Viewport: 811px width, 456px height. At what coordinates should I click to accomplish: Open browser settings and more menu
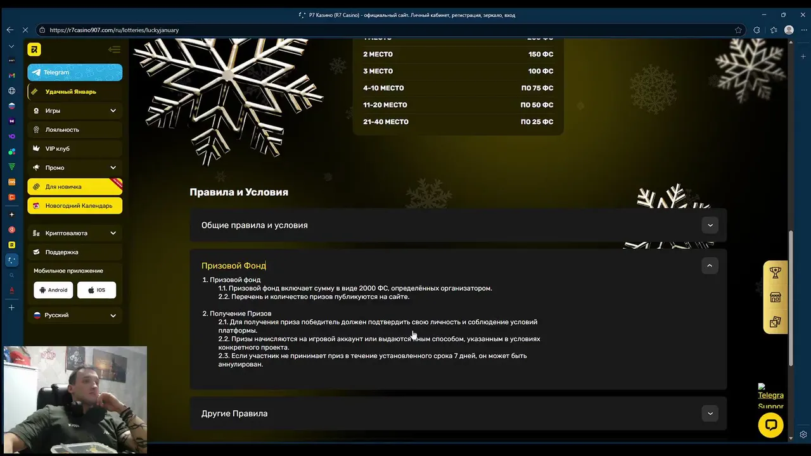tap(803, 30)
